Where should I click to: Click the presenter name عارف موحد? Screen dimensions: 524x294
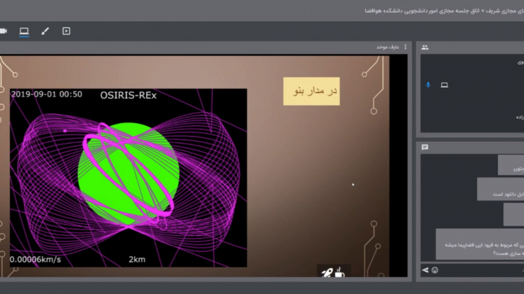click(388, 47)
